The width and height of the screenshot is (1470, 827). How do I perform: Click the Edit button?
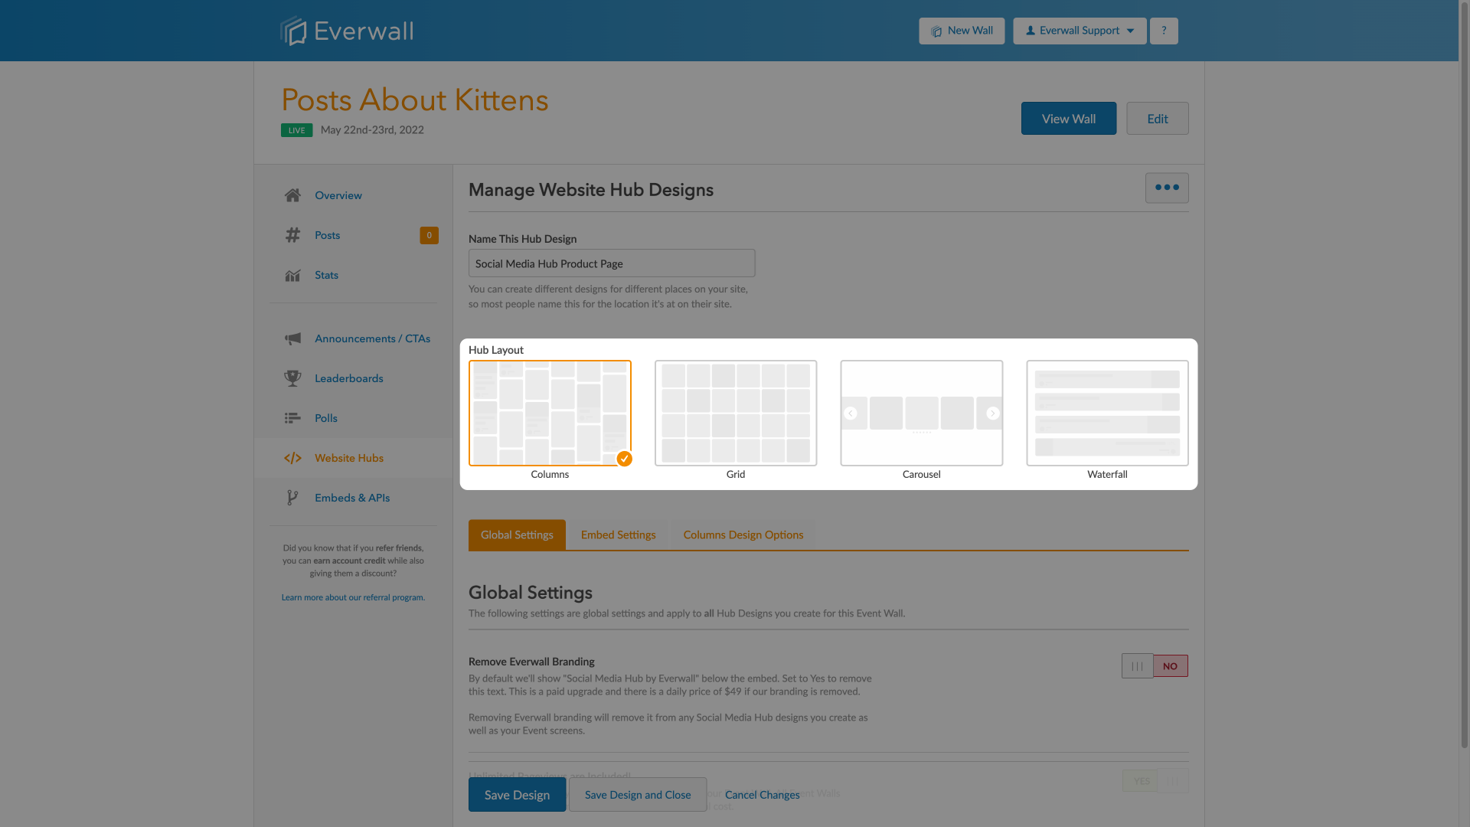click(1158, 119)
